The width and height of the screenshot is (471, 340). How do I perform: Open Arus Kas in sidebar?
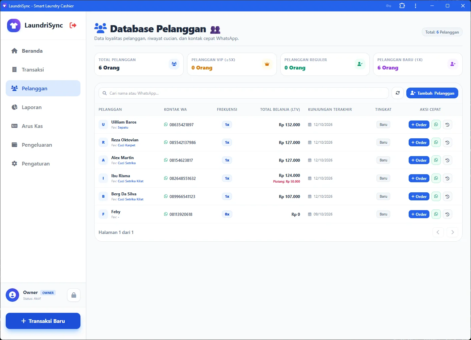(43, 126)
